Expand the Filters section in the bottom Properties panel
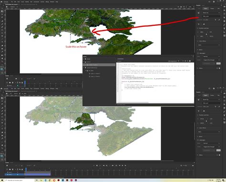The image size is (226, 182). click(198, 155)
